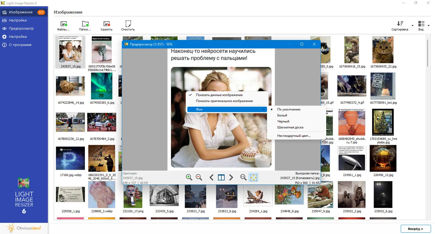
Task: Click the Очистить clear list icon
Action: 128,24
